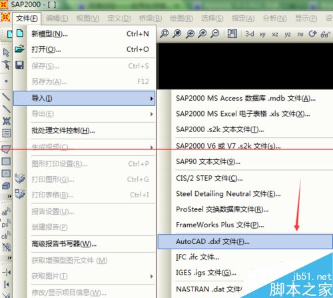
Task: Switch to the xy plane view
Action: 262,35
